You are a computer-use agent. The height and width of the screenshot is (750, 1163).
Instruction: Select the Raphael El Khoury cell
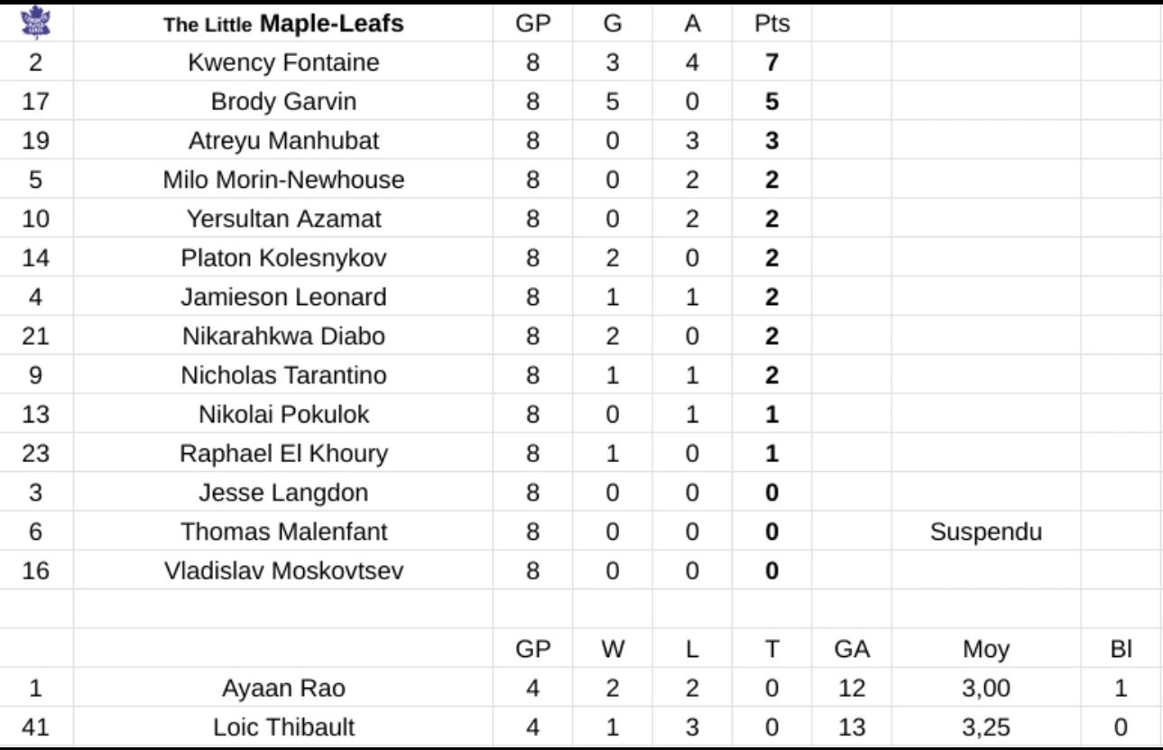[x=283, y=454]
